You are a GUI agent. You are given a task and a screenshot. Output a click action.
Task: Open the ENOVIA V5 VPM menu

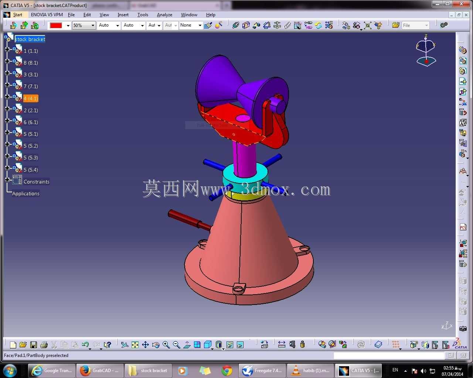point(47,15)
